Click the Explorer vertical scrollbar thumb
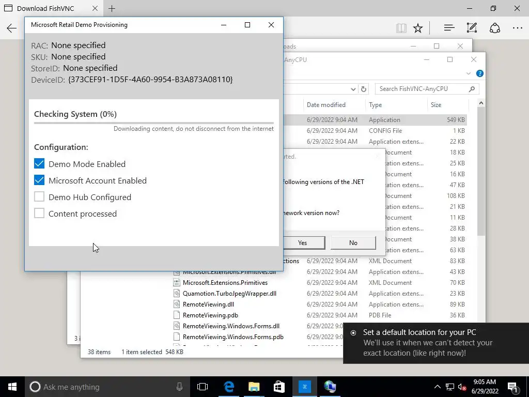529x397 pixels. point(481,172)
